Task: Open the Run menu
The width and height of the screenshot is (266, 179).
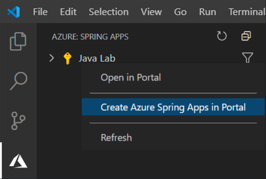Action: (207, 12)
